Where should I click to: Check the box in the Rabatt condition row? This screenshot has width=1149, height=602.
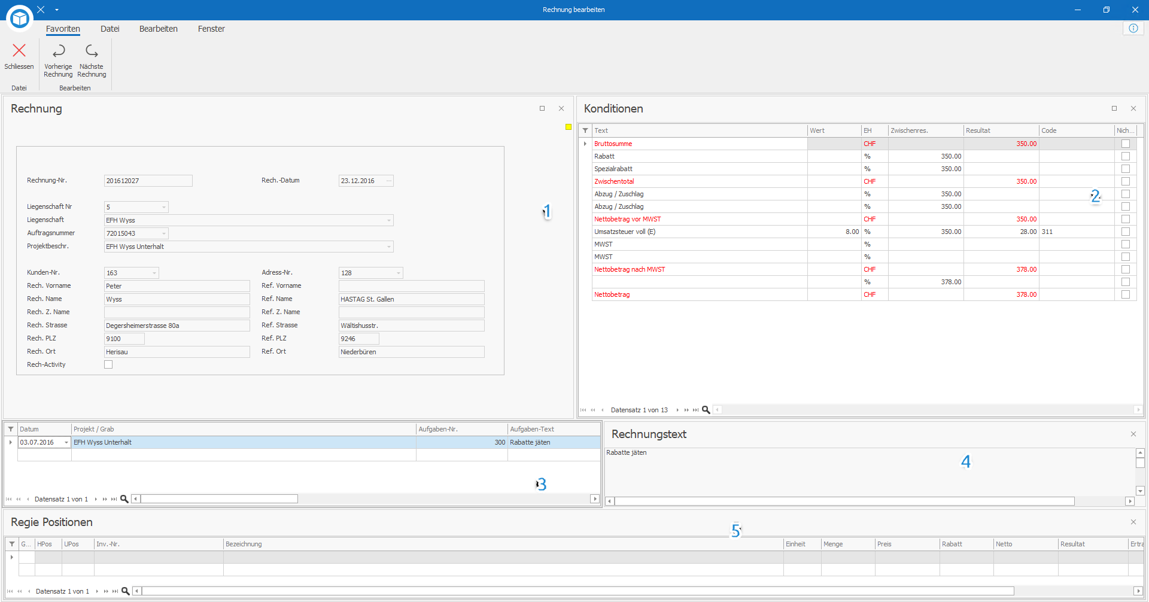[1126, 156]
